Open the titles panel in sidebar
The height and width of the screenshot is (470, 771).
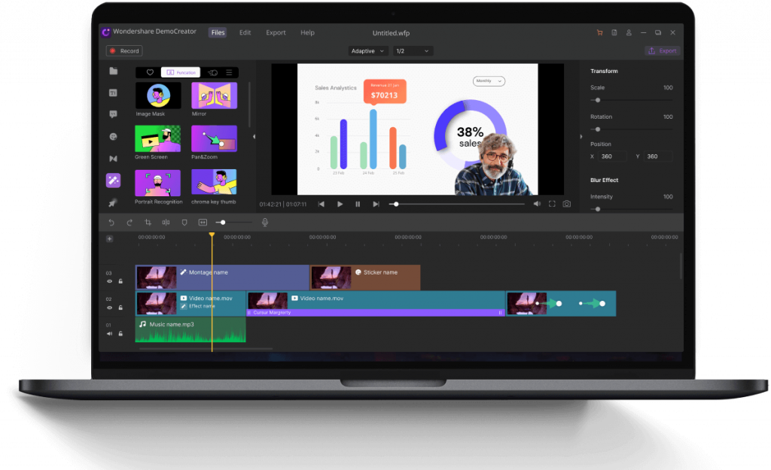pyautogui.click(x=113, y=92)
